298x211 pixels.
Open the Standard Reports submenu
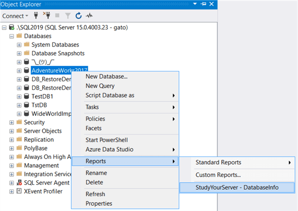[237, 162]
